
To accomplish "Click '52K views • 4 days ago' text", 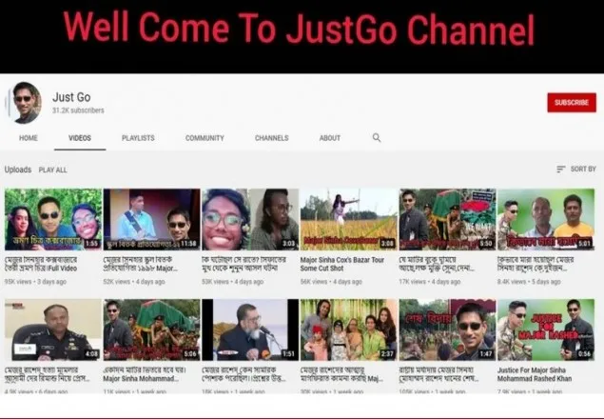I will [134, 282].
